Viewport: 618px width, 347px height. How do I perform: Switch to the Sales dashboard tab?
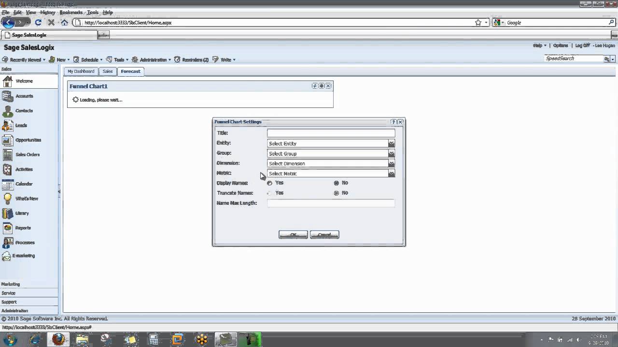click(x=108, y=71)
